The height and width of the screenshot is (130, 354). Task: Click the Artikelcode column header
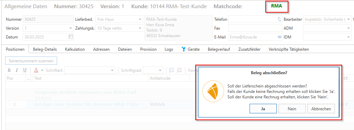(x=169, y=78)
